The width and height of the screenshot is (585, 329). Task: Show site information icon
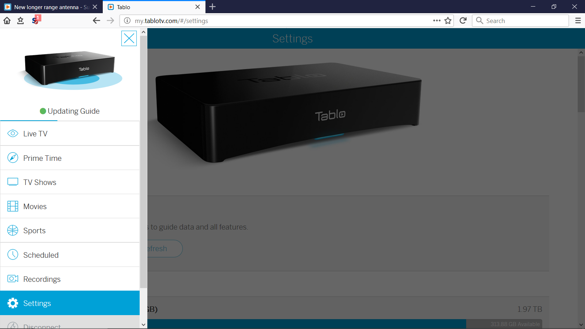point(127,21)
